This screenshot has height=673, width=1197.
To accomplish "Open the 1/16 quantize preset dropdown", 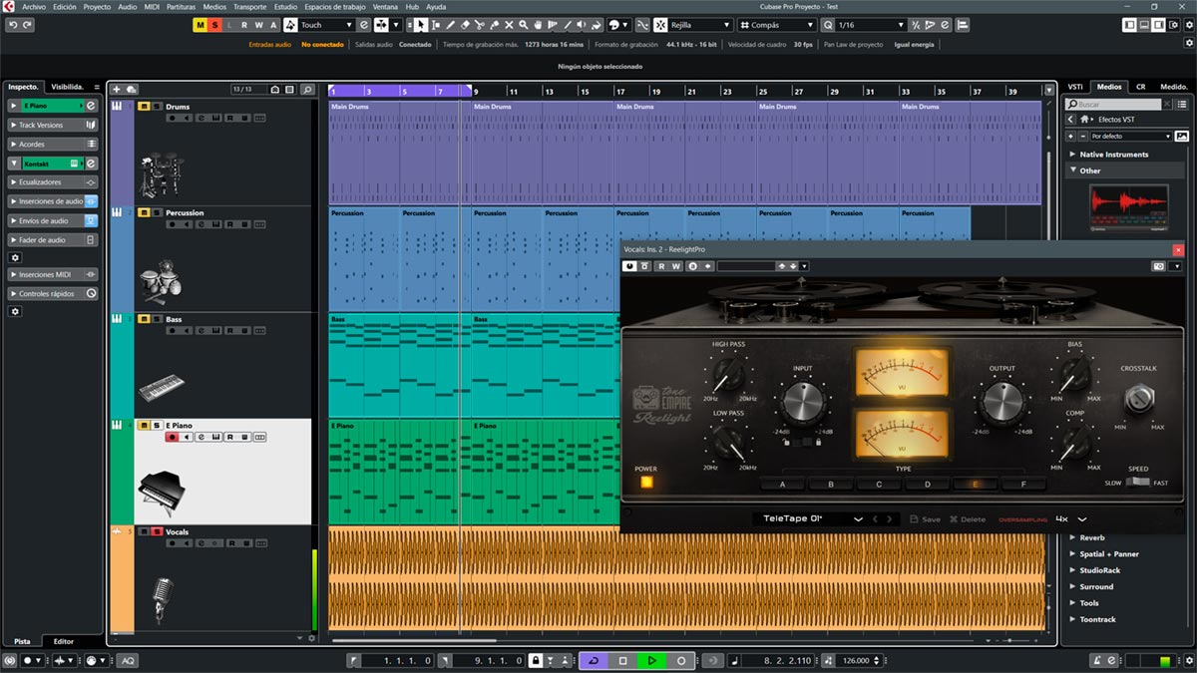I will pyautogui.click(x=872, y=25).
